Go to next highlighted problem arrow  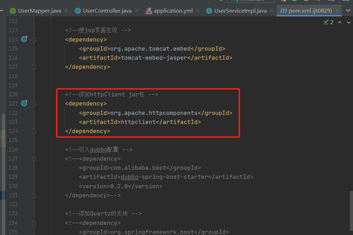point(349,22)
